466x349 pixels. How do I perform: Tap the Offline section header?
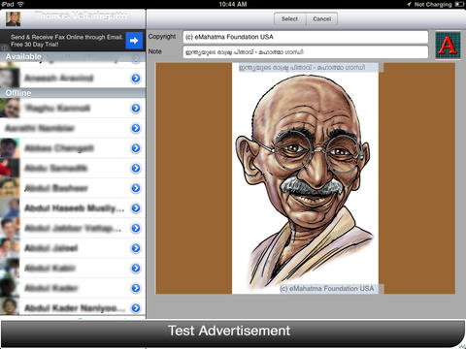tap(73, 93)
